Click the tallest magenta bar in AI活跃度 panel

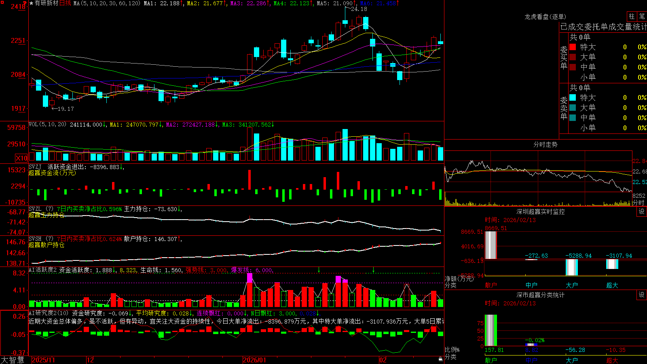(x=249, y=278)
